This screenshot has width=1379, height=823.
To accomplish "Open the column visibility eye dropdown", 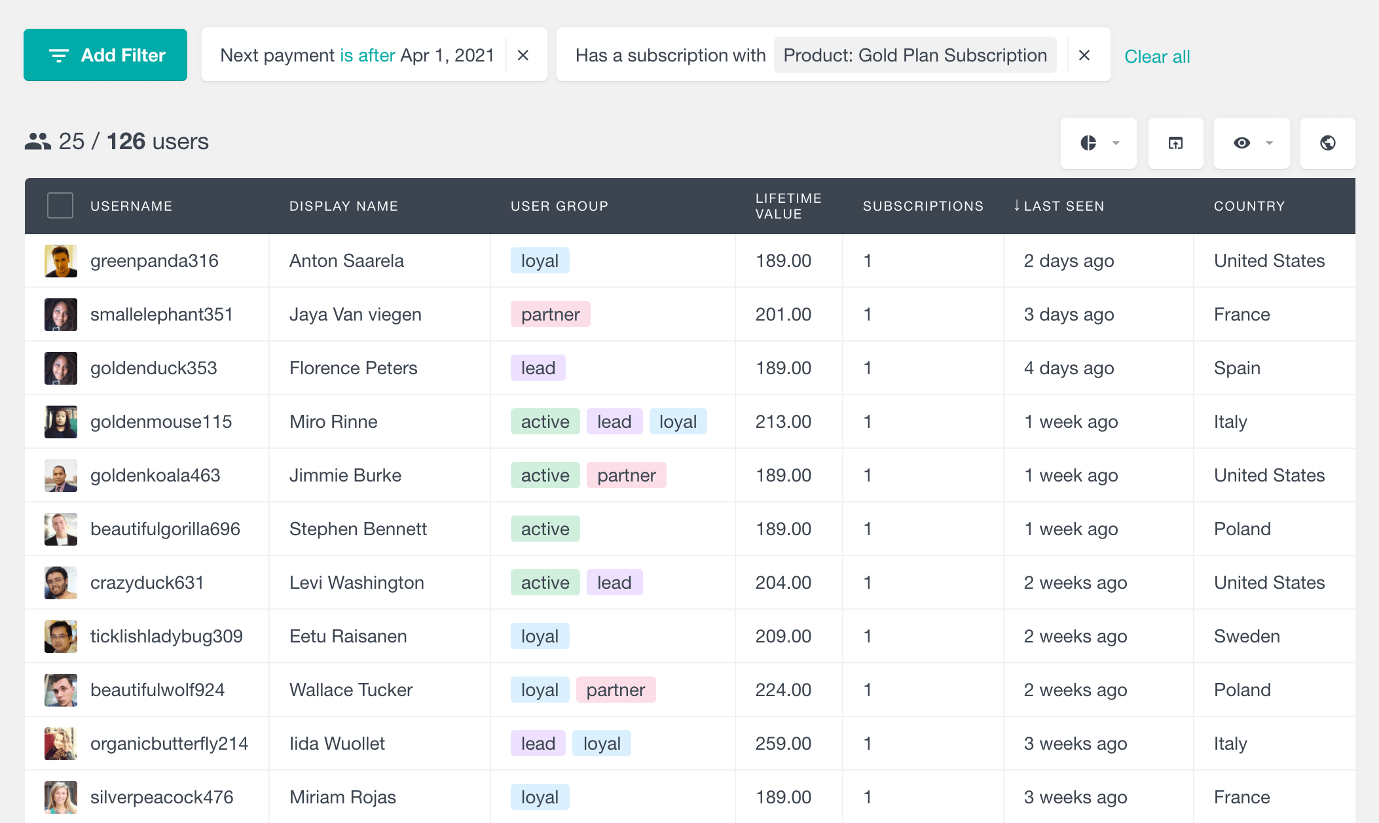I will (1251, 143).
